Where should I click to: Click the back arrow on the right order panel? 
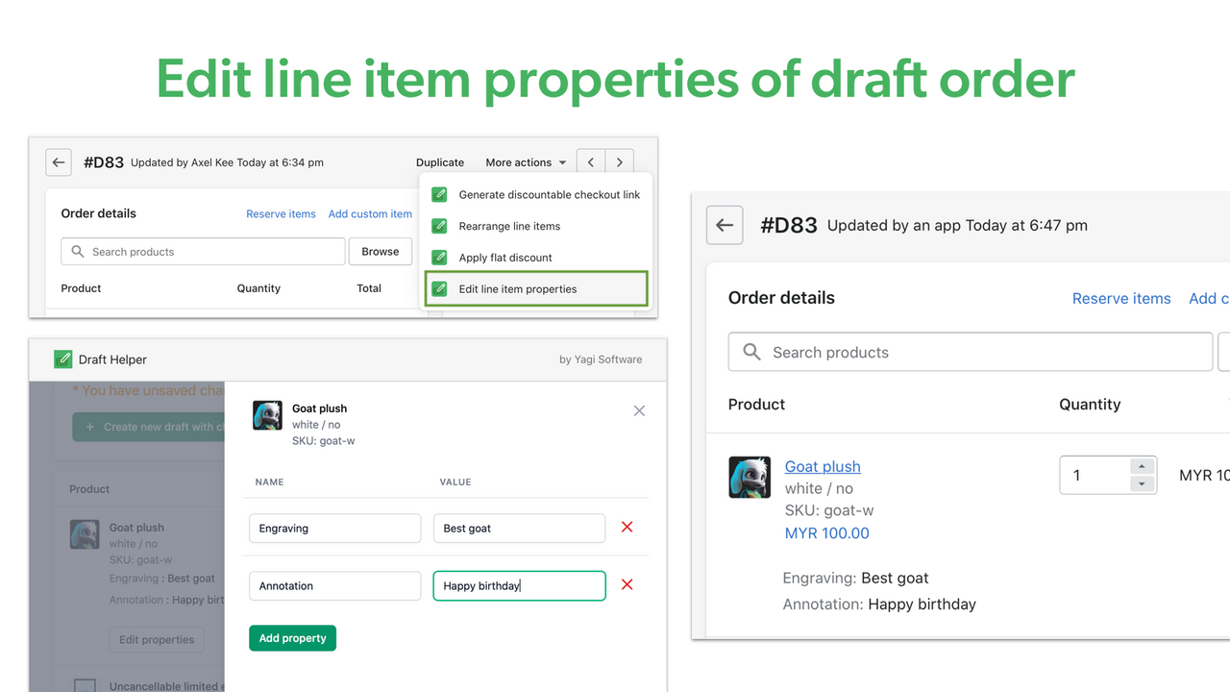pyautogui.click(x=725, y=225)
